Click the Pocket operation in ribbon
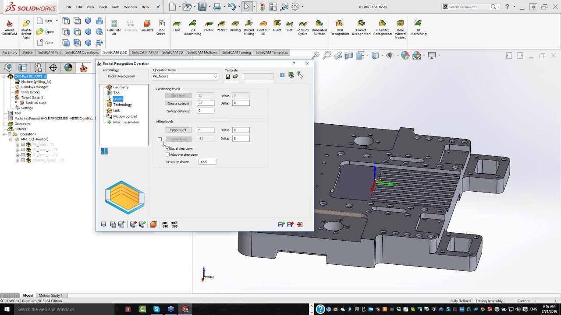 pyautogui.click(x=221, y=26)
